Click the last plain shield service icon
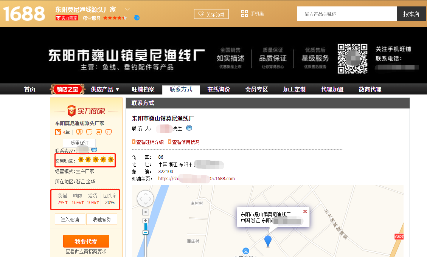Viewport: 427px width, 257px height. point(109,132)
